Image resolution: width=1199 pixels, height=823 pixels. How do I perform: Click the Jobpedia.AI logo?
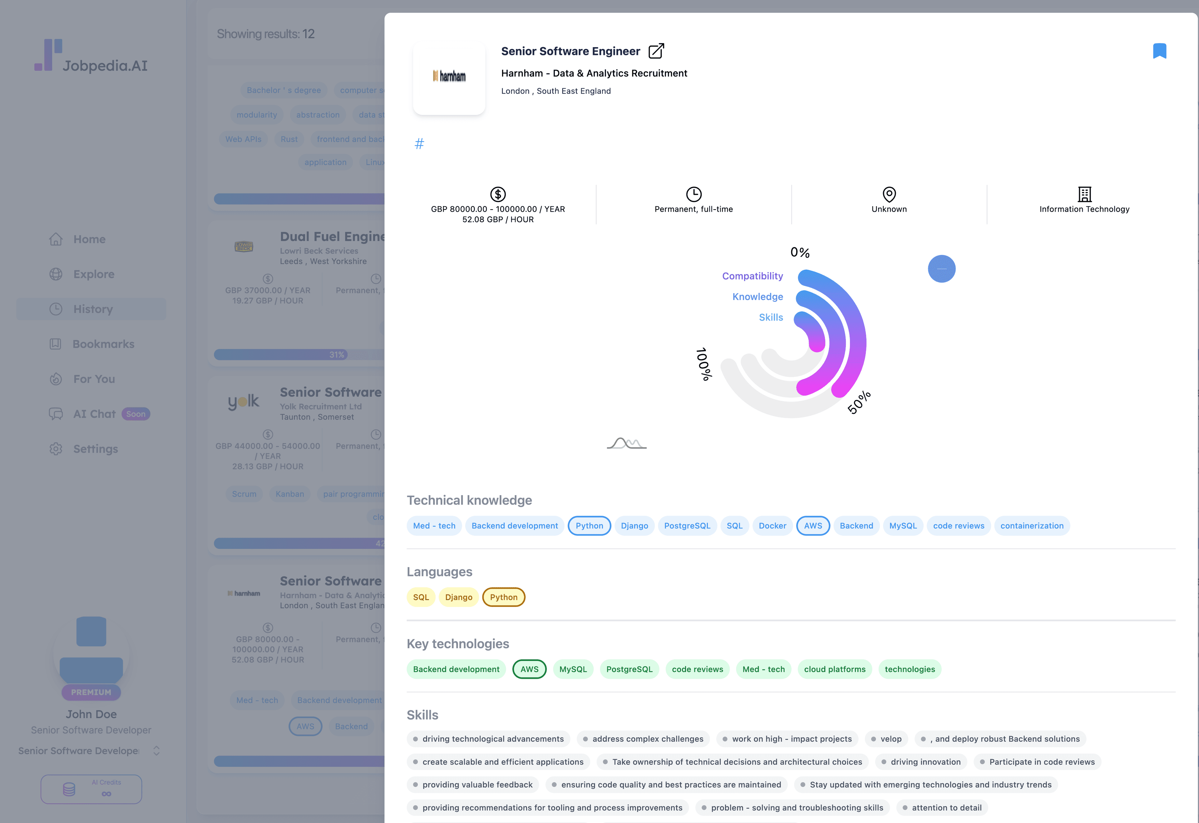tap(91, 56)
